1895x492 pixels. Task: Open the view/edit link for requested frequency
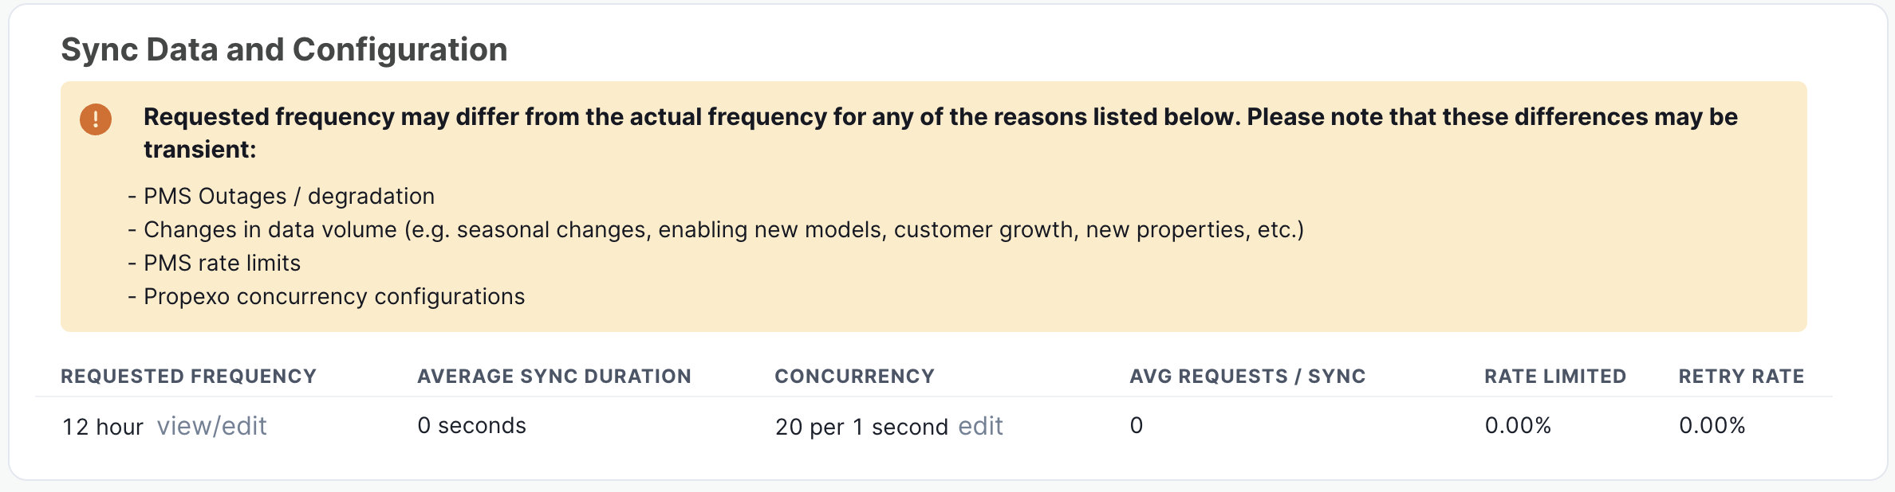(x=211, y=427)
